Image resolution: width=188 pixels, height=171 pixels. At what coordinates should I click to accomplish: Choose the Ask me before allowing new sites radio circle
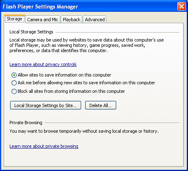(x=14, y=83)
